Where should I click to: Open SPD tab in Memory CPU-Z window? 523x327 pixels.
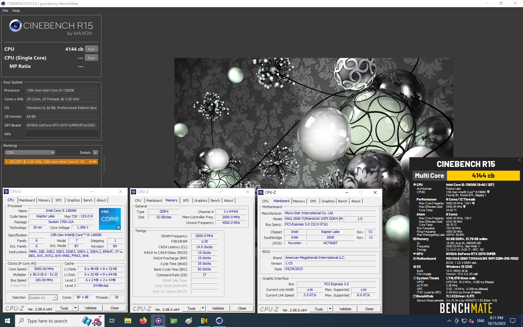[x=186, y=201]
